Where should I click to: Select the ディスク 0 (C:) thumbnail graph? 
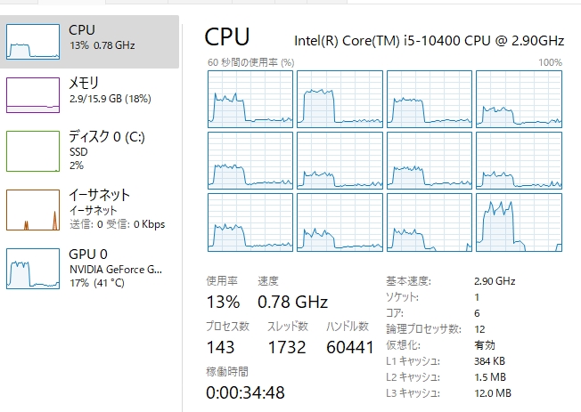pyautogui.click(x=33, y=151)
